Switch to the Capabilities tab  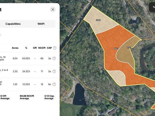point(13,24)
